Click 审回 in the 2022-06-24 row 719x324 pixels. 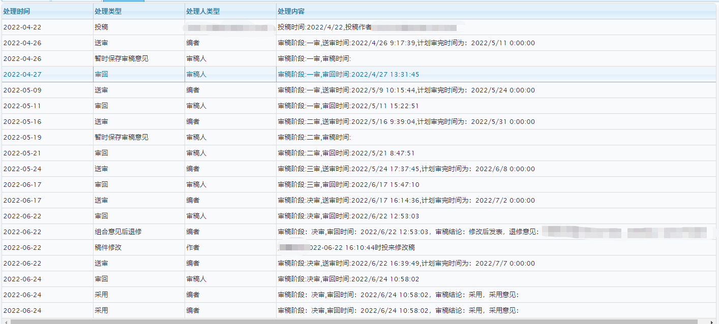(x=101, y=279)
